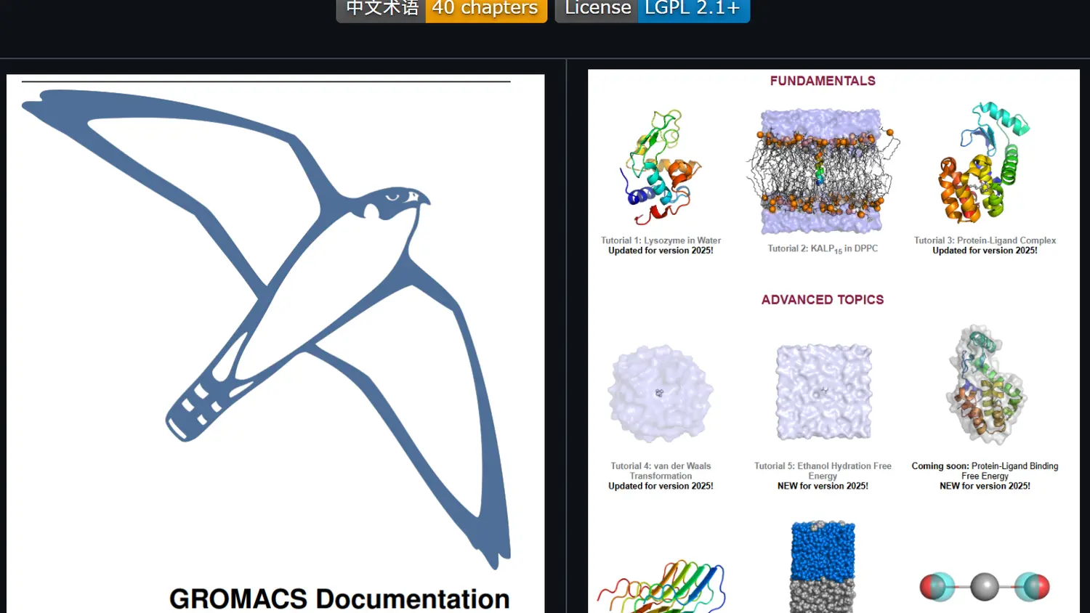The width and height of the screenshot is (1090, 613).
Task: Click the van der Waals Transformation sphere image
Action: click(x=661, y=393)
